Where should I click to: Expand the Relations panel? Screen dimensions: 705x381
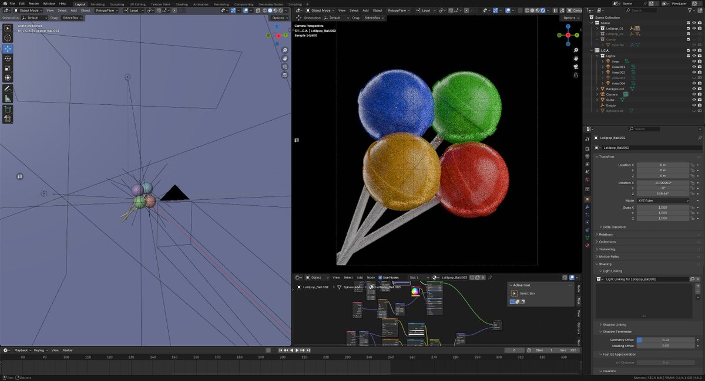(606, 234)
